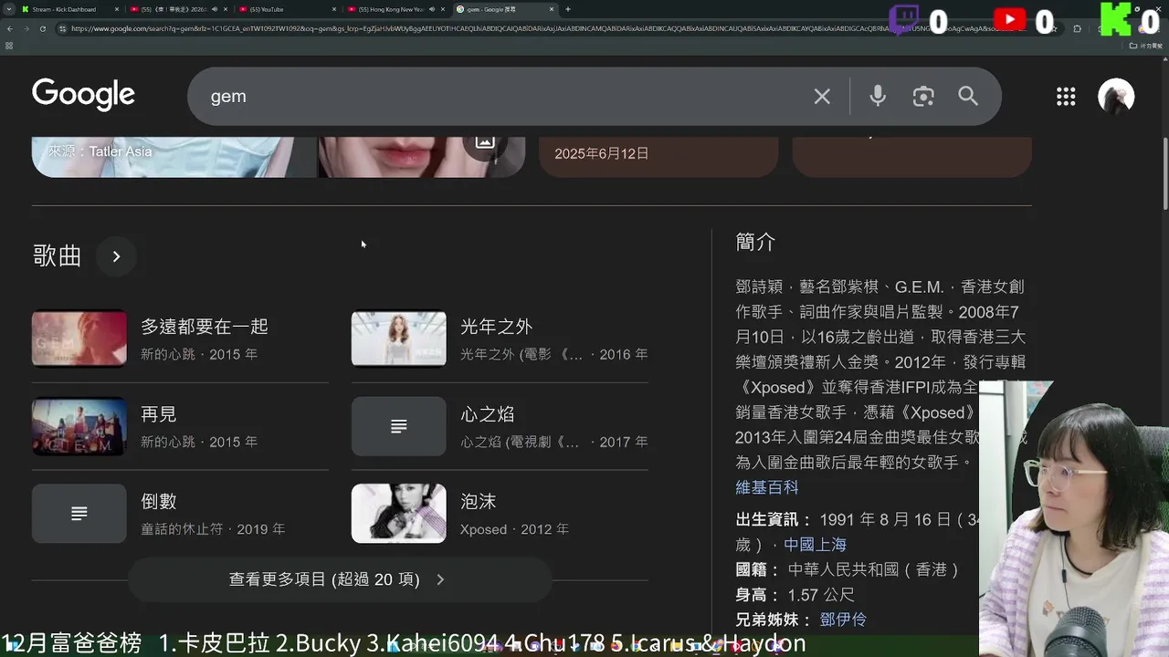Open the Tatler Asia sourced image
The height and width of the screenshot is (657, 1169).
point(174,157)
